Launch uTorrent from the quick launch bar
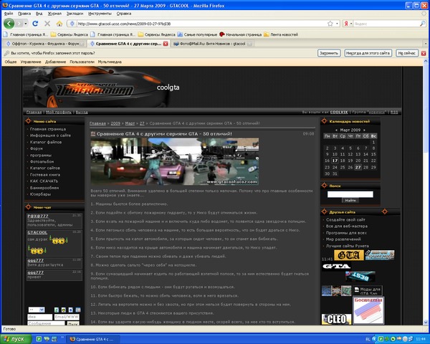The width and height of the screenshot is (430, 344). (39, 339)
